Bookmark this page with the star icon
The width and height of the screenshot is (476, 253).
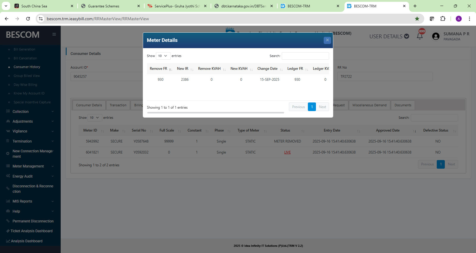(417, 19)
